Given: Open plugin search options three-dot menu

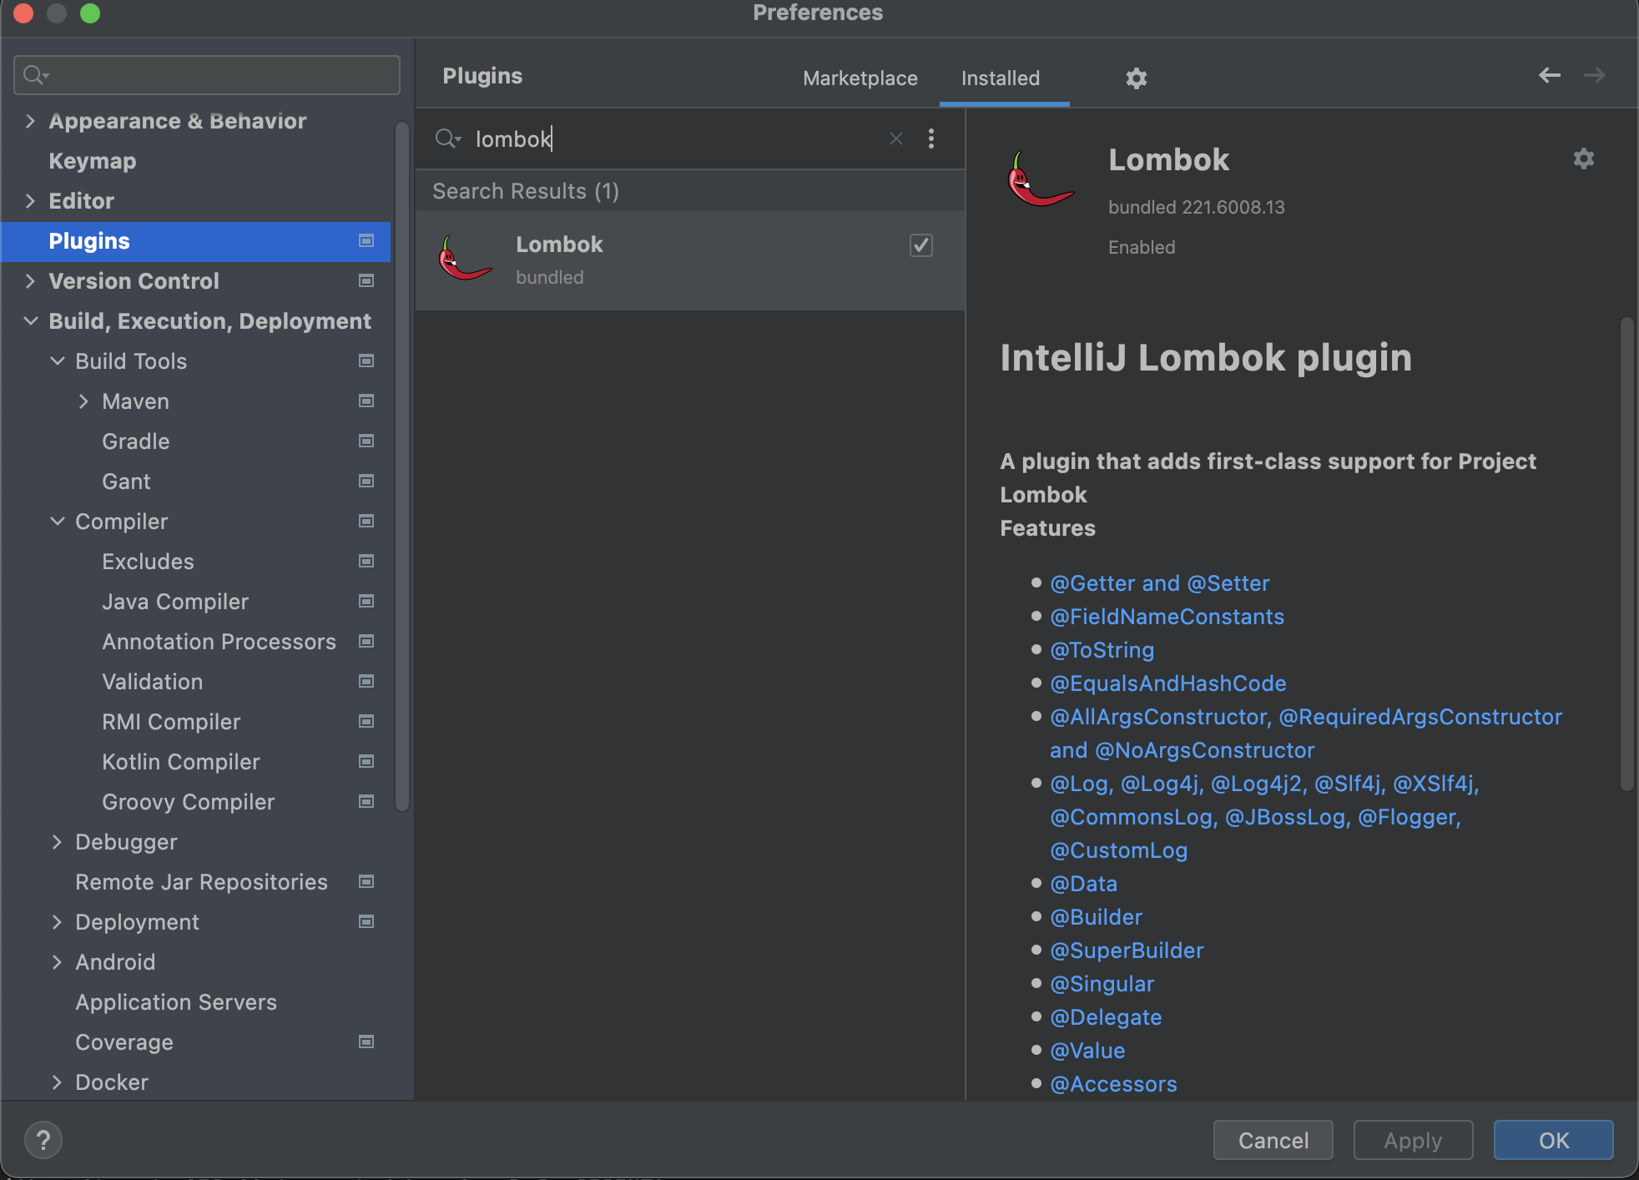Looking at the screenshot, I should pos(931,139).
